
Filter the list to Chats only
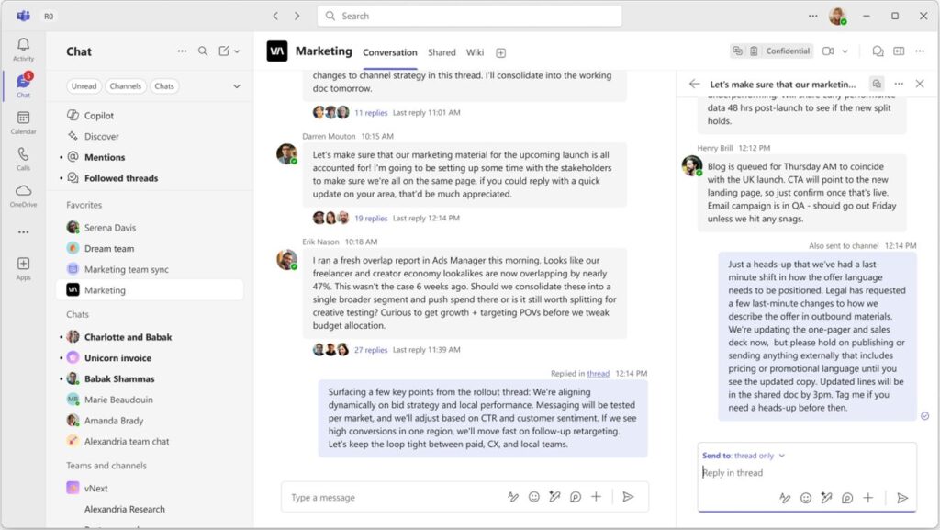click(164, 85)
